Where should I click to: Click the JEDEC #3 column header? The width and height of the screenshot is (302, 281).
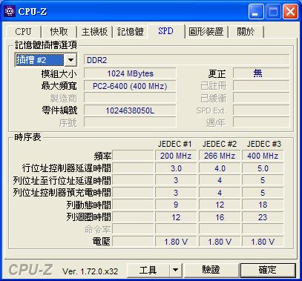pos(263,144)
